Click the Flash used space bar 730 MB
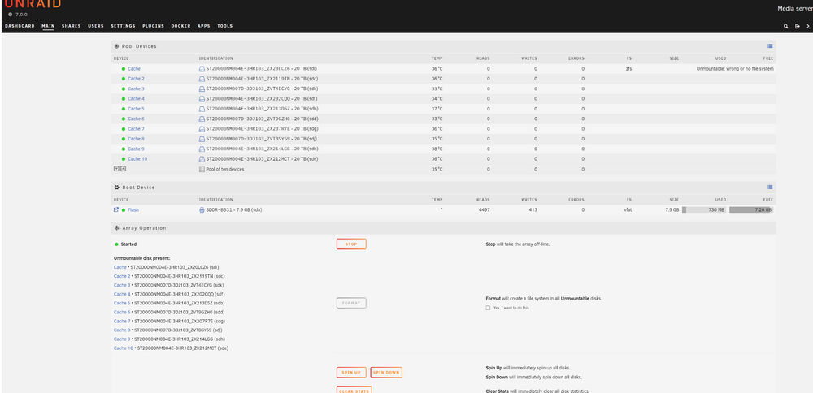This screenshot has height=393, width=813. point(705,210)
